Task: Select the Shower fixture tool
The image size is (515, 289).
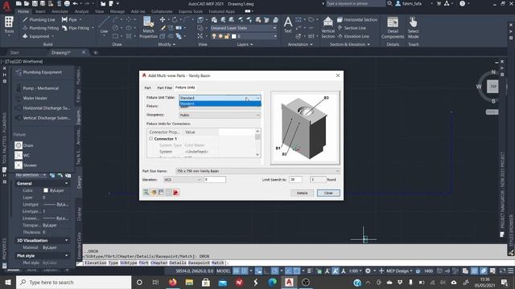Action: click(26, 165)
